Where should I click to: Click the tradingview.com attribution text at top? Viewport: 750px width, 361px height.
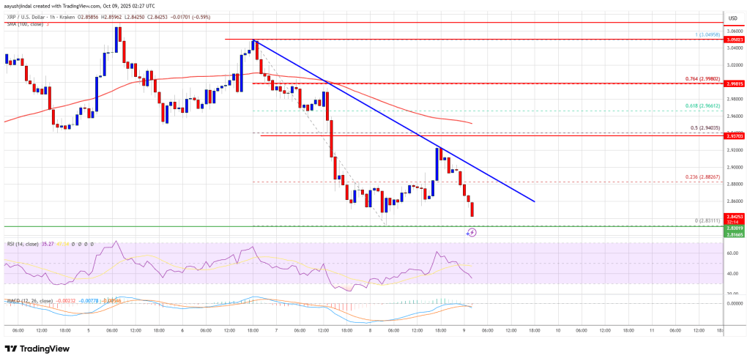point(73,5)
